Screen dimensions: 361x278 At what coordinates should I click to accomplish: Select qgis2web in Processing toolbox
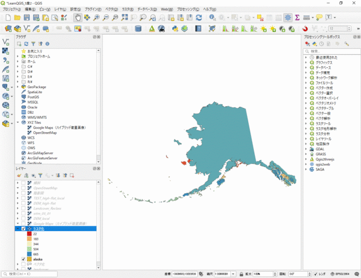[323, 164]
